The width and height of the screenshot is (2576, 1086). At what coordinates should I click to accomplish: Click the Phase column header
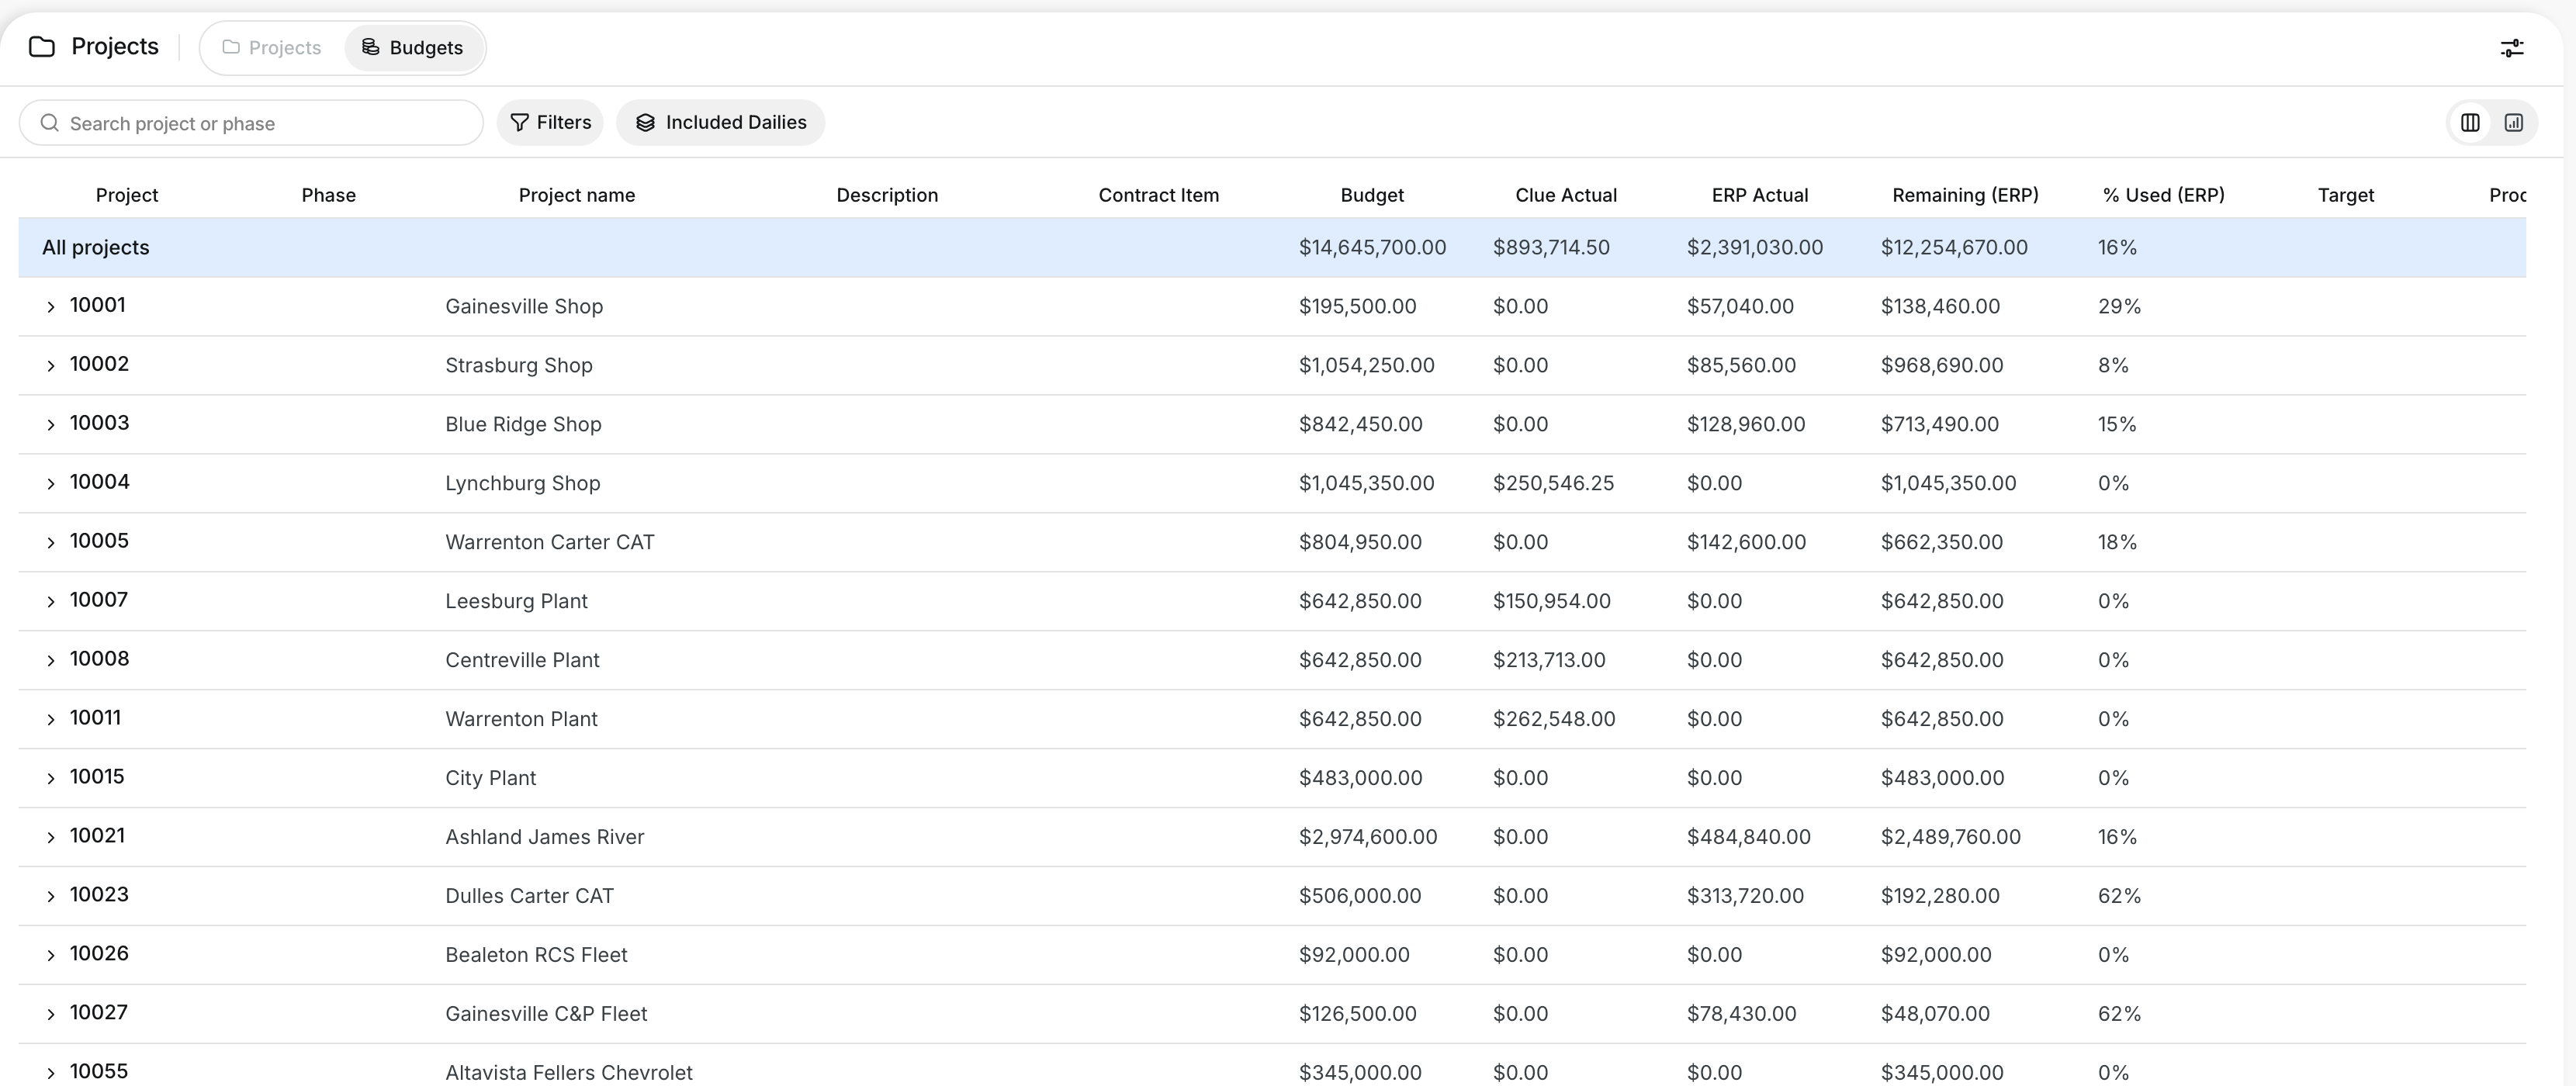coord(329,195)
